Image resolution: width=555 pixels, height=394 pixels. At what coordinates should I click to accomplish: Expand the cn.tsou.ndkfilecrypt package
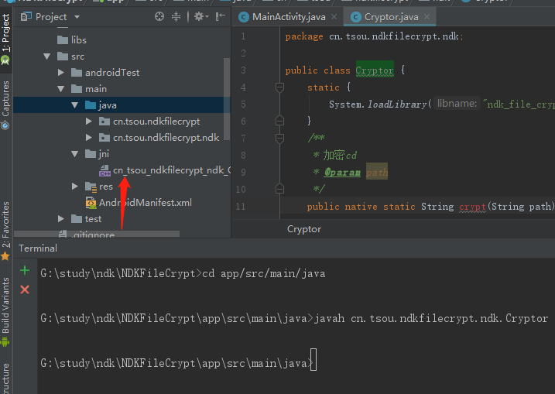coord(89,122)
